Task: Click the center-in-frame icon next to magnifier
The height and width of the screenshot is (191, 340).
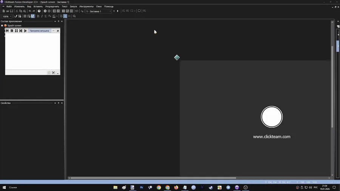Action: click(69, 16)
